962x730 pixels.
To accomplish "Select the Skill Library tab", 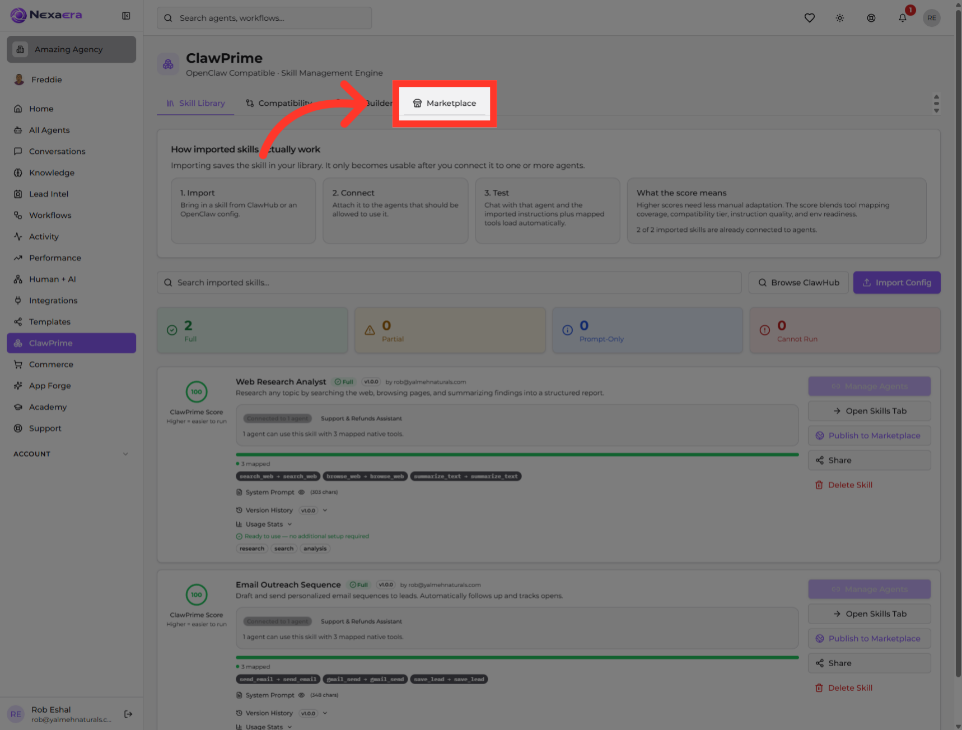I will (195, 103).
